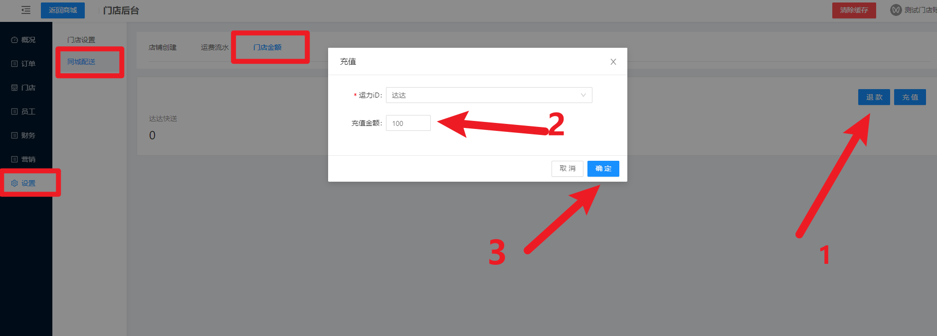Viewport: 937px width, 336px height.
Task: Collapse the sidebar with the hamburger icon
Action: 26,10
